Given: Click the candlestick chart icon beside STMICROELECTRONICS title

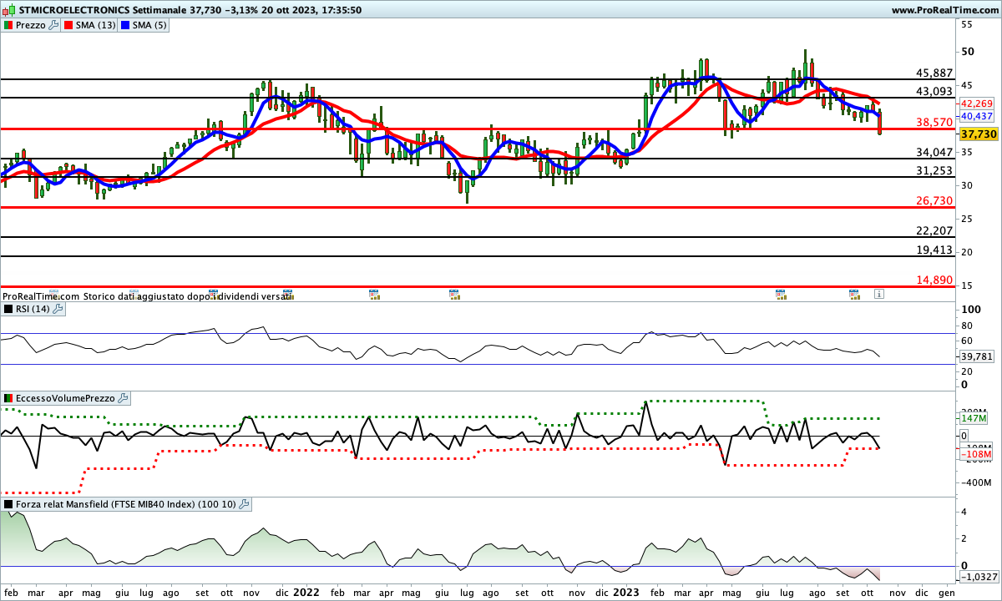Looking at the screenshot, I should tap(8, 10).
